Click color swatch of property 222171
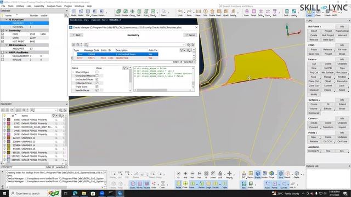This screenshot has width=351, height=197. (9, 138)
